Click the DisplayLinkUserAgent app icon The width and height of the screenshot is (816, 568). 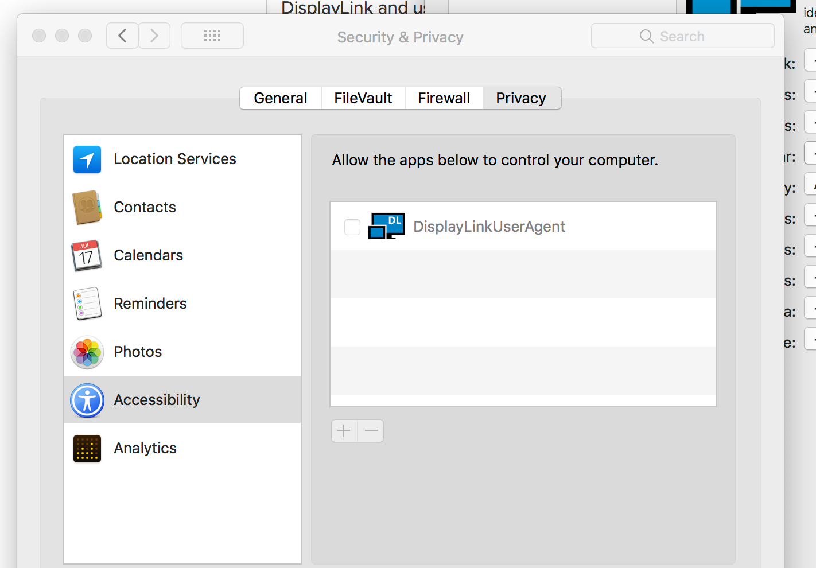(387, 226)
